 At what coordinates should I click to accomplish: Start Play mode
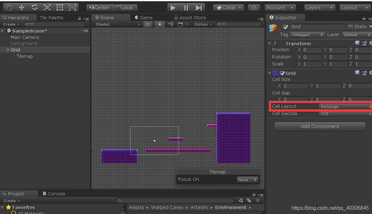click(173, 8)
